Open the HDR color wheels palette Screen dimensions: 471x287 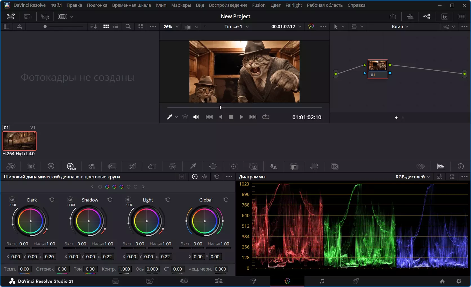click(71, 167)
